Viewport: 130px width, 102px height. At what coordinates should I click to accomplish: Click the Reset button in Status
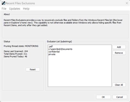tap(33, 69)
